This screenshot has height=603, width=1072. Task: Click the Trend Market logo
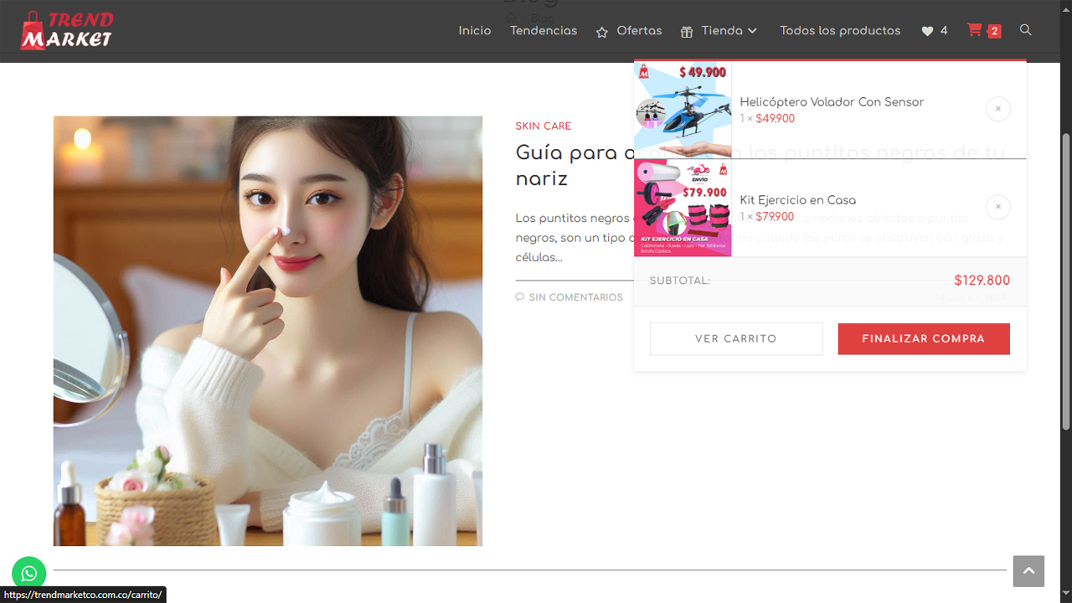(67, 30)
